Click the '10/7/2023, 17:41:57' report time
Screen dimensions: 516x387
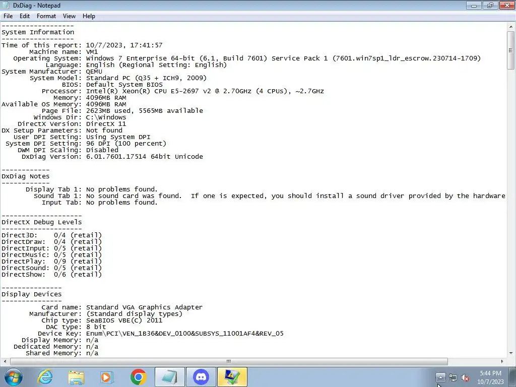pyautogui.click(x=124, y=45)
